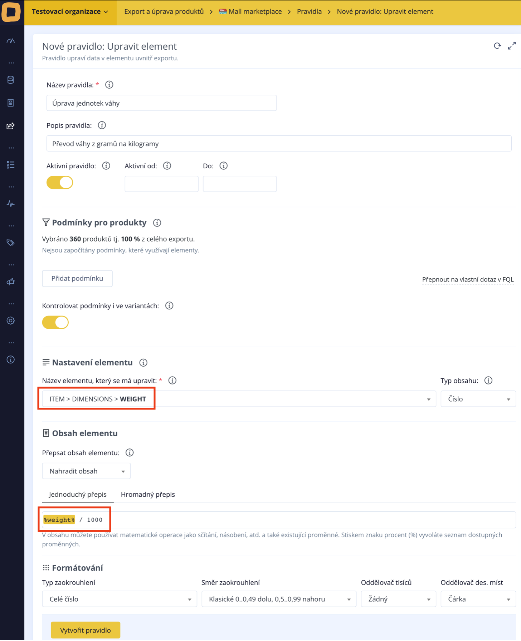Viewport: 521px width, 641px height.
Task: Click the refresh icon at top right
Action: (x=497, y=46)
